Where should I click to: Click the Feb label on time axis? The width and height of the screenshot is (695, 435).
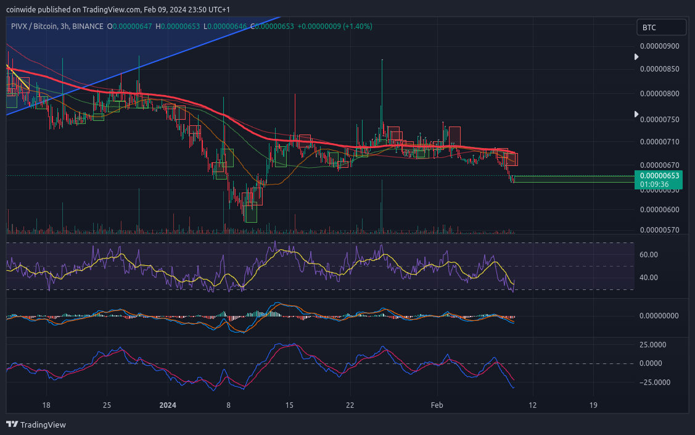pyautogui.click(x=437, y=405)
